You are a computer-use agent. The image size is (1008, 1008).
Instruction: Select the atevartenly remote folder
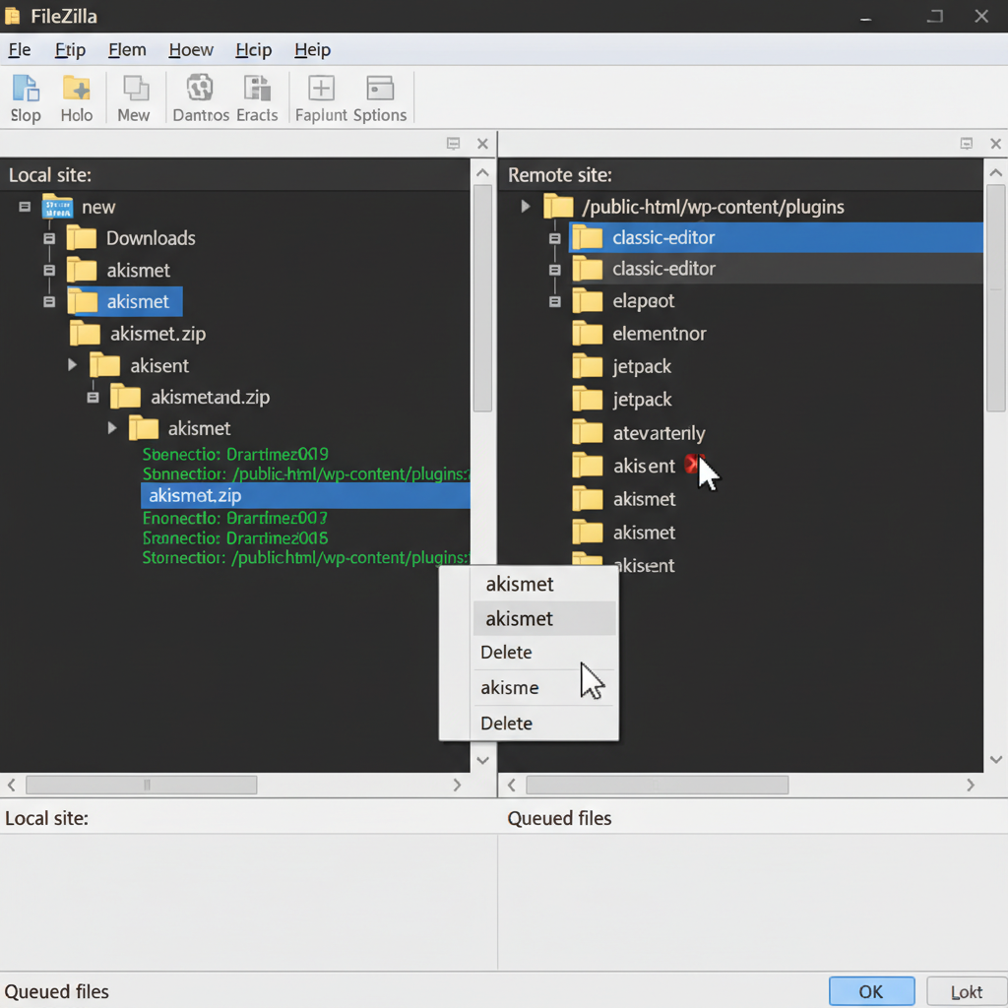click(639, 433)
